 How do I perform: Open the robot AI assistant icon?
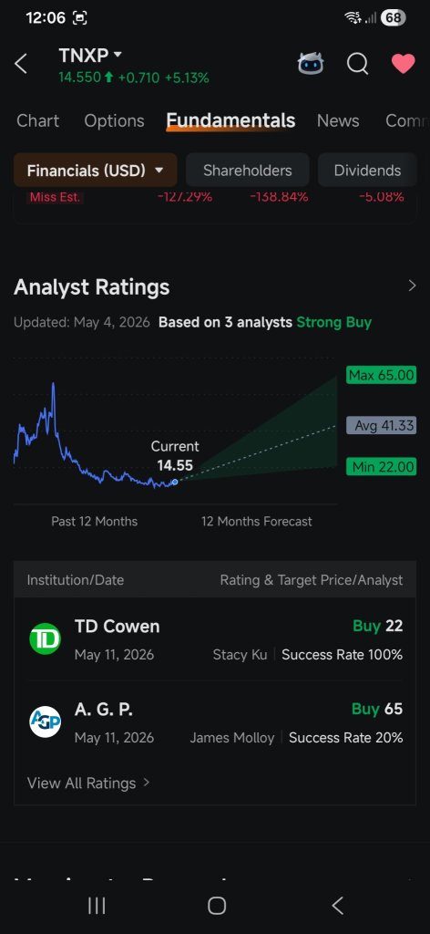[311, 63]
